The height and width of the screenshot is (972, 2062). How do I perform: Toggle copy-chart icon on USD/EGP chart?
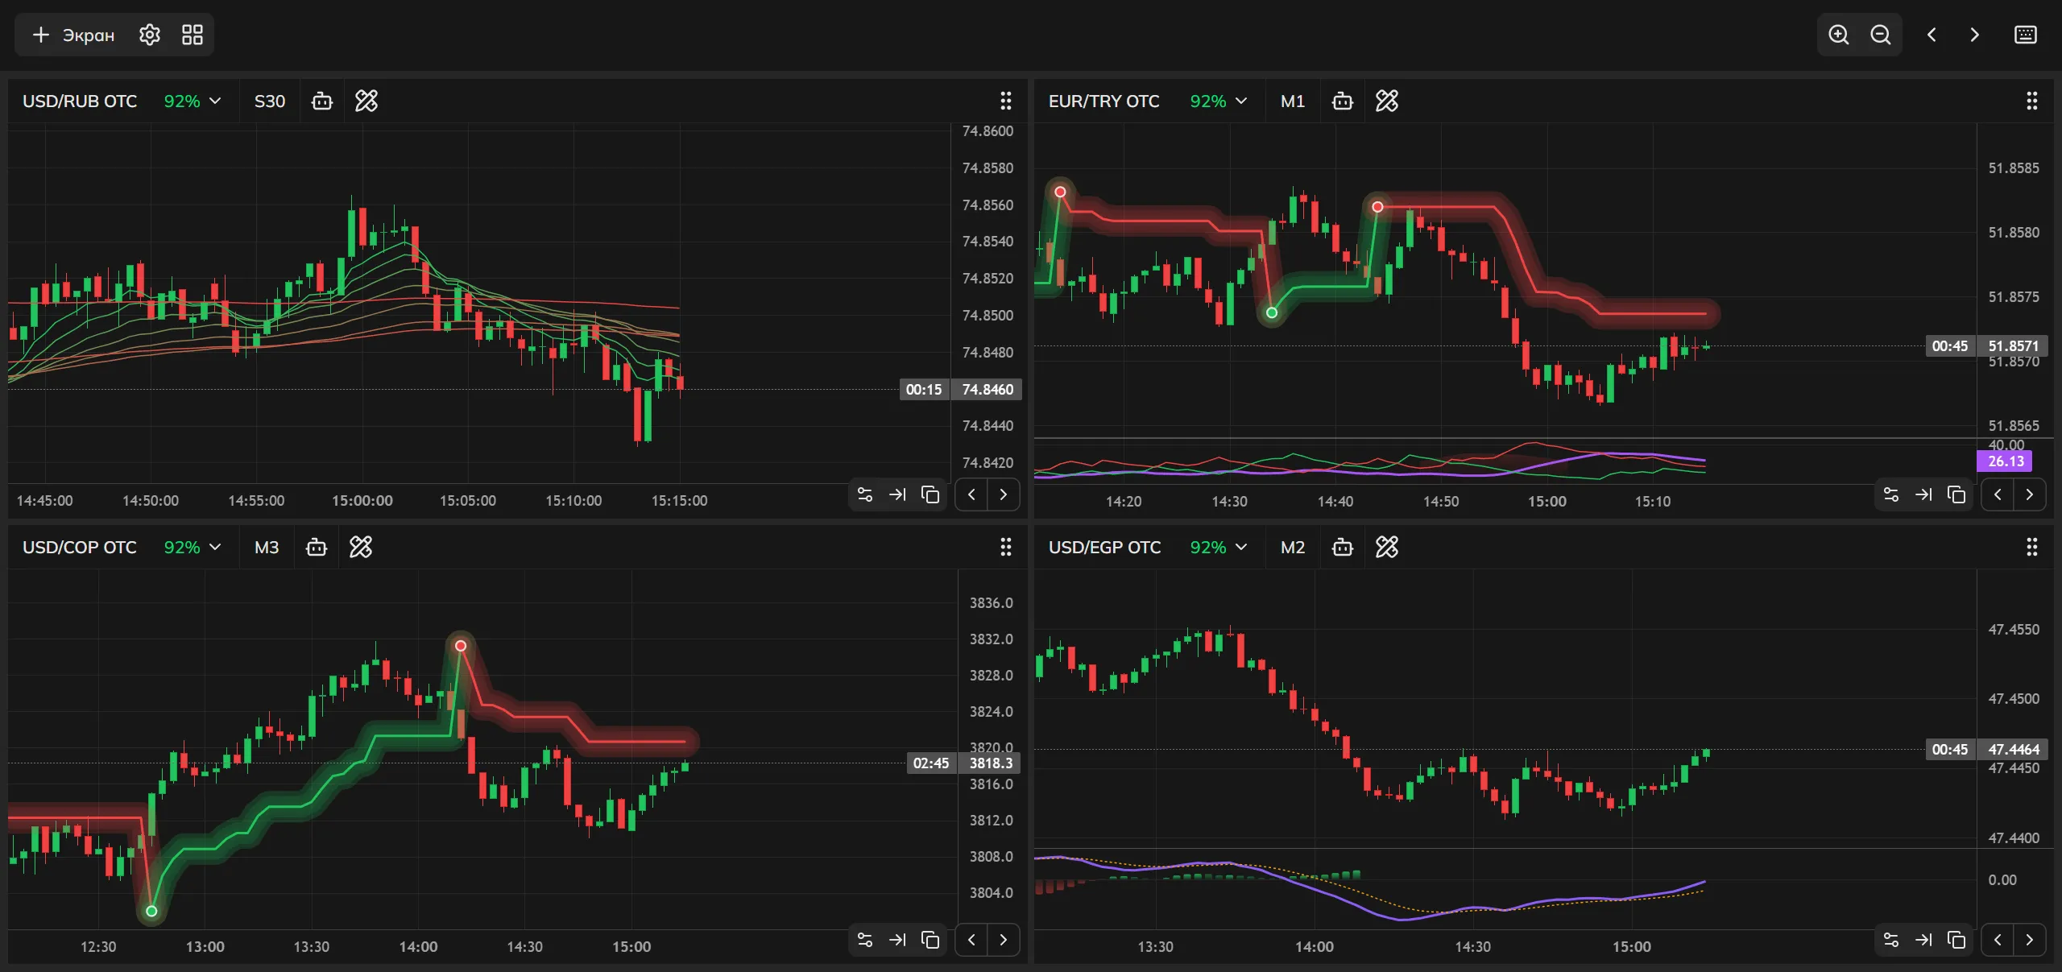pyautogui.click(x=1956, y=940)
